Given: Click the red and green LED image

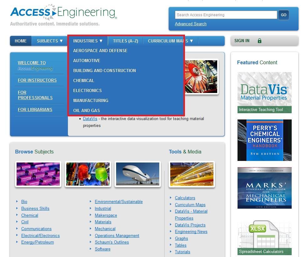Looking at the screenshot, I should click(x=88, y=174).
